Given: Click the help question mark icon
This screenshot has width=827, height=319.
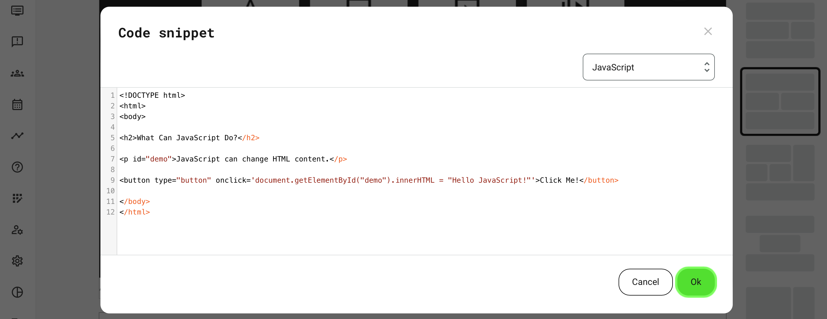Looking at the screenshot, I should (17, 167).
